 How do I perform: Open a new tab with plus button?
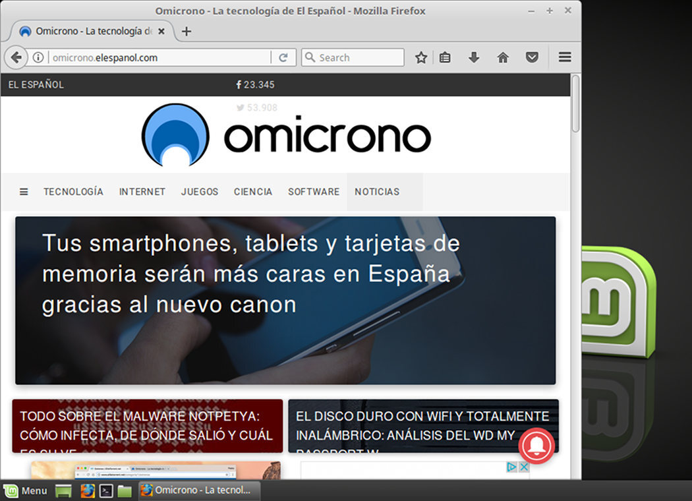tap(187, 31)
